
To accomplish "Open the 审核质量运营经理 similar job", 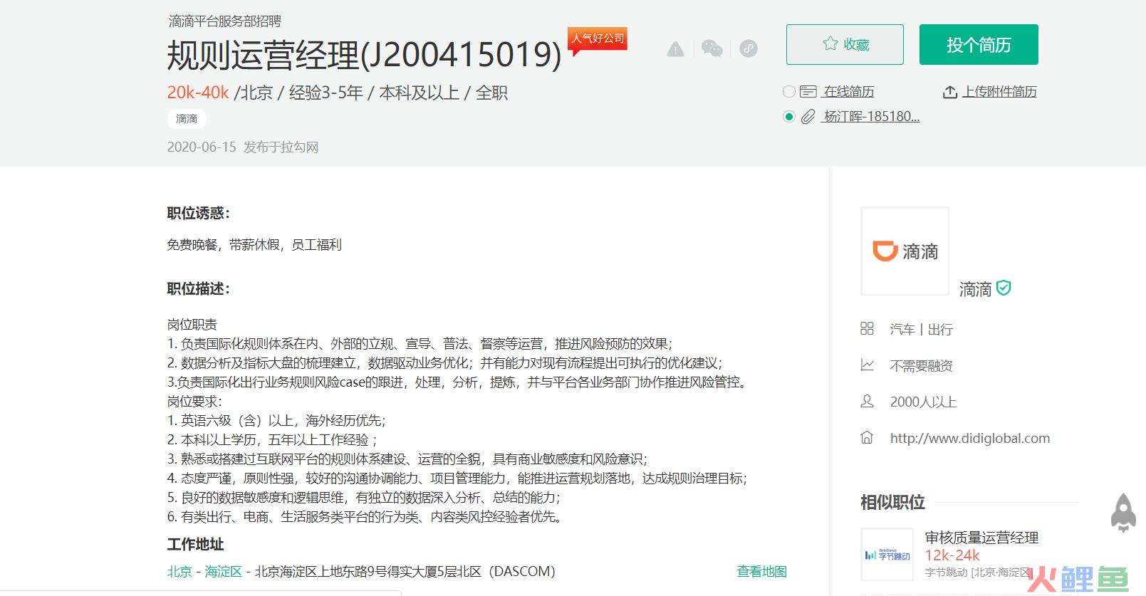I will tap(981, 538).
